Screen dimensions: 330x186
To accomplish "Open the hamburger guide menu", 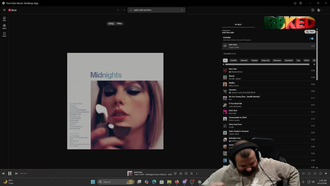I will [x=4, y=10].
